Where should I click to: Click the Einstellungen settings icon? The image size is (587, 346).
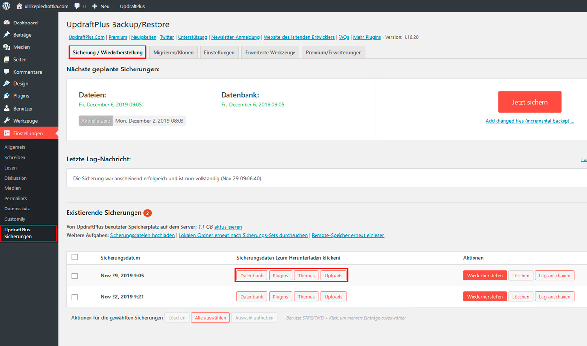[7, 133]
